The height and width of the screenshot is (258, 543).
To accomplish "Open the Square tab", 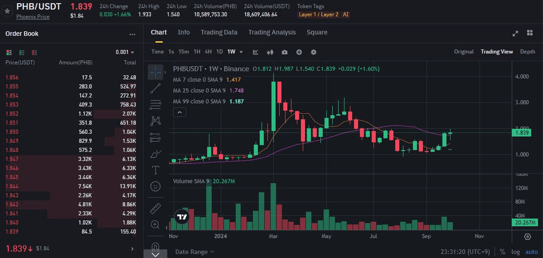I will pyautogui.click(x=317, y=32).
